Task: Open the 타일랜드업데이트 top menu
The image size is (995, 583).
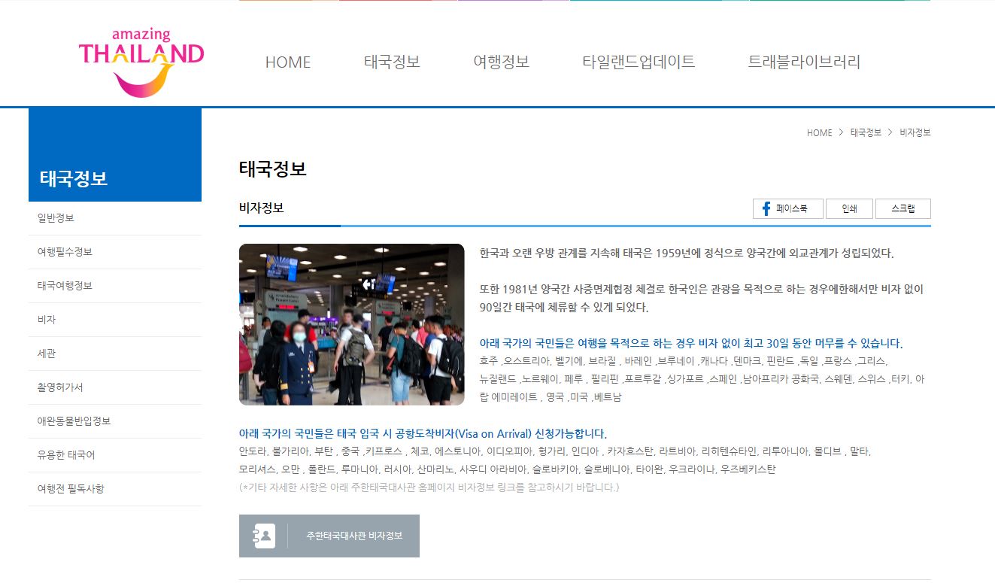Action: click(639, 62)
